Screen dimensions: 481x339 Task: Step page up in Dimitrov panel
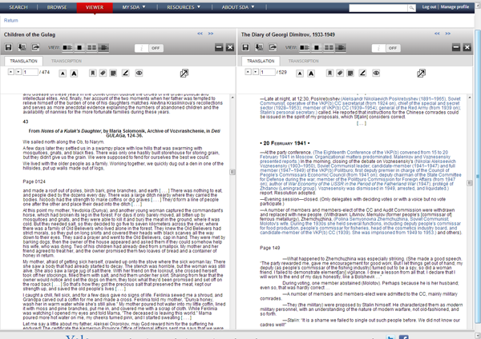click(x=248, y=72)
